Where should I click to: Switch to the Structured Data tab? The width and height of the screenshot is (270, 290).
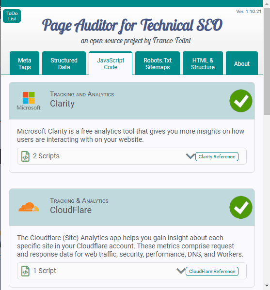(x=64, y=63)
